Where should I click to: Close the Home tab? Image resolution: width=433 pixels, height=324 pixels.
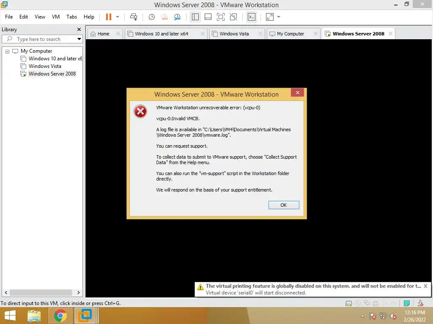click(118, 33)
